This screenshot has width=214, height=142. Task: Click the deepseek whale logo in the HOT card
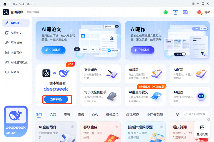64,73
